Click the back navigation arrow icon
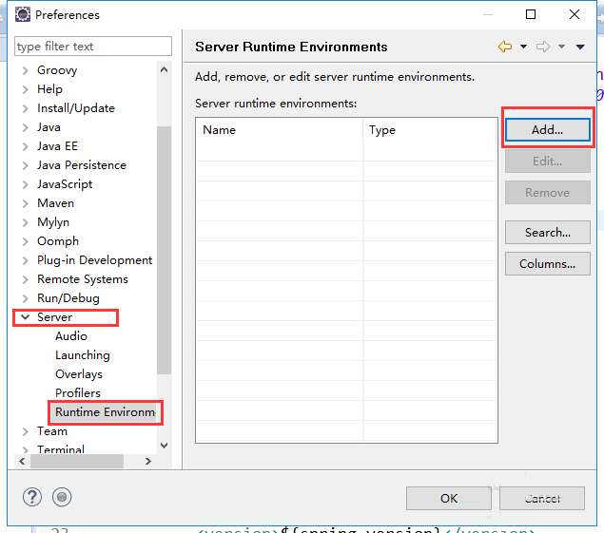 (505, 47)
